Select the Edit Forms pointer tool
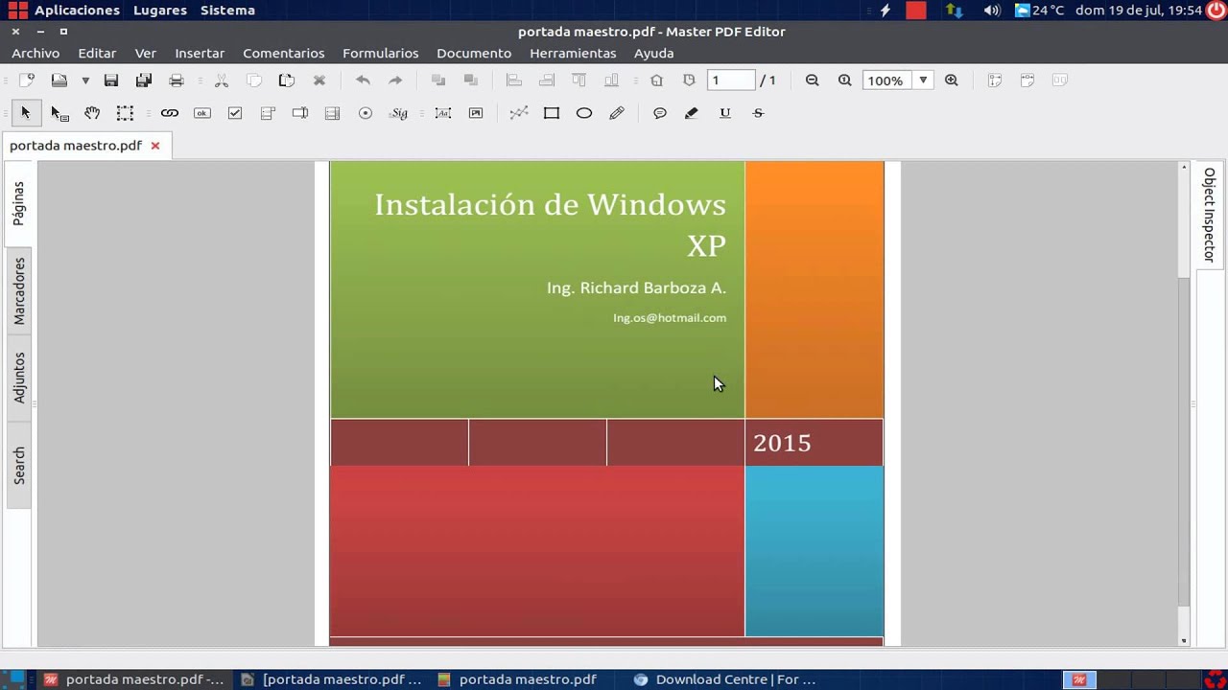The width and height of the screenshot is (1228, 690). click(x=59, y=113)
